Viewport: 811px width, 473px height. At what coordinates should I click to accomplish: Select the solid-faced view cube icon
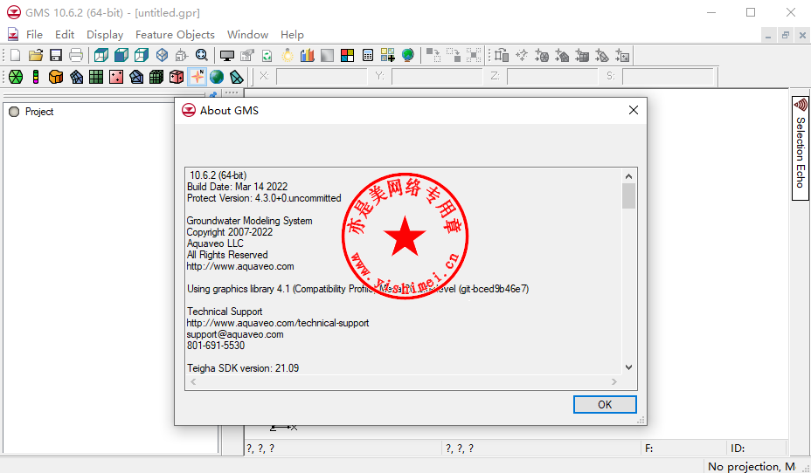[121, 55]
